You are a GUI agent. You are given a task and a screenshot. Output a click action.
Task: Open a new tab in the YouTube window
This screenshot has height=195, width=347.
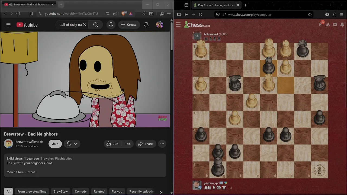coord(61,5)
